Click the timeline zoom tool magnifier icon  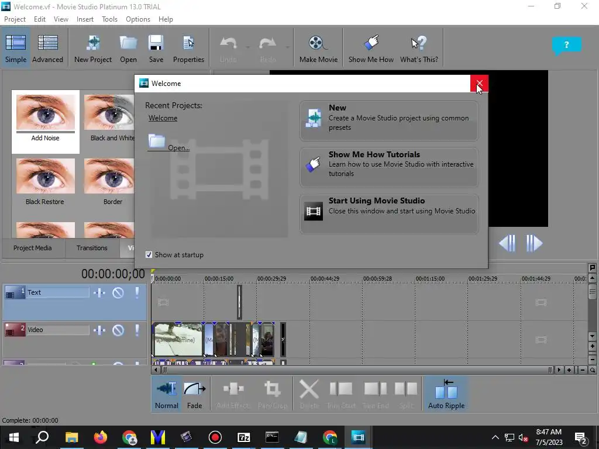(x=592, y=370)
